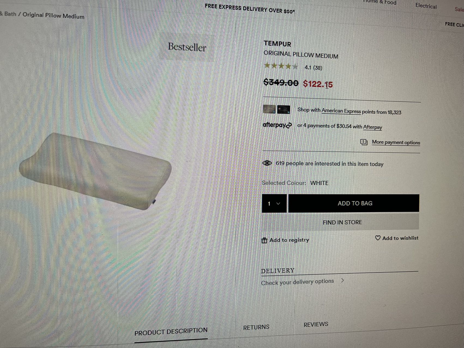Click the grey American Express card icon

(x=269, y=109)
